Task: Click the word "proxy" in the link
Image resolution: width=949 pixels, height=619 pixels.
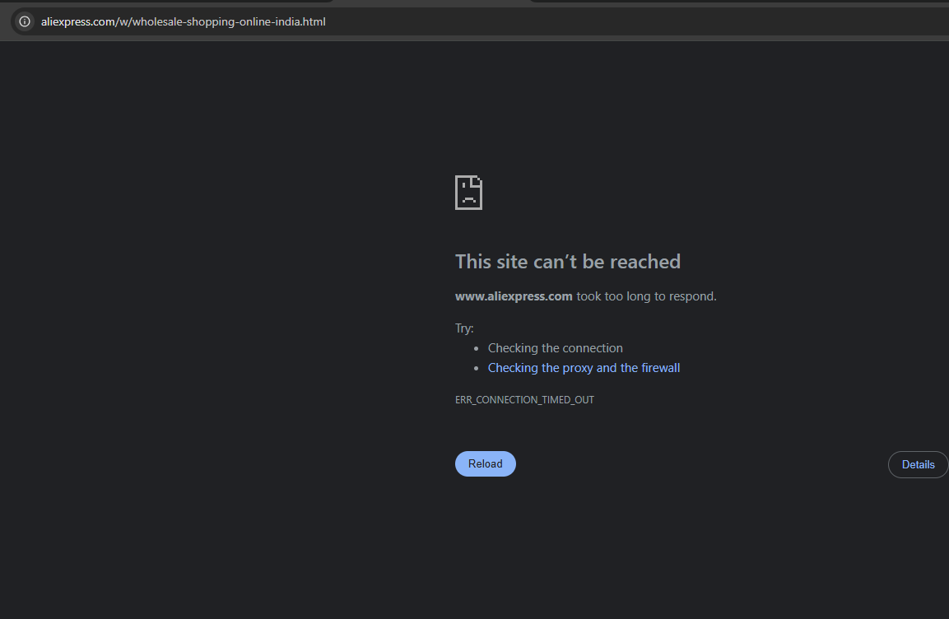Action: click(578, 368)
